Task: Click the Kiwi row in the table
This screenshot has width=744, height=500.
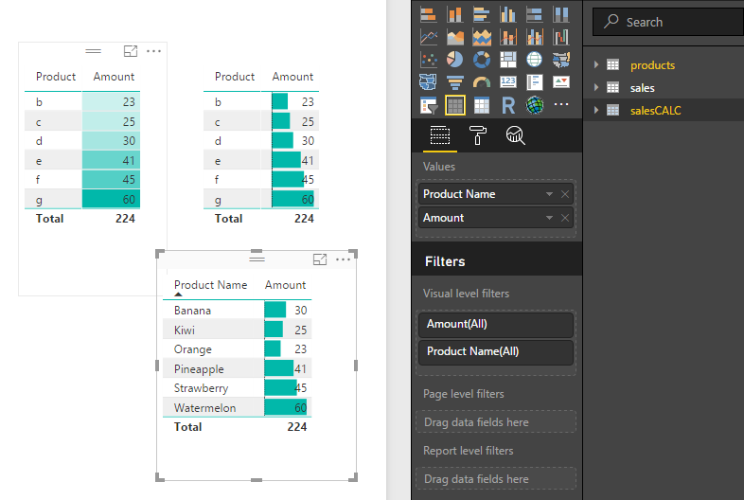Action: click(x=237, y=330)
